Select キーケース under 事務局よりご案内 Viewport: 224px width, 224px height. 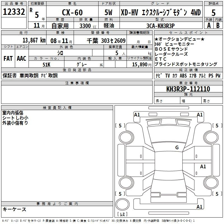15,209
